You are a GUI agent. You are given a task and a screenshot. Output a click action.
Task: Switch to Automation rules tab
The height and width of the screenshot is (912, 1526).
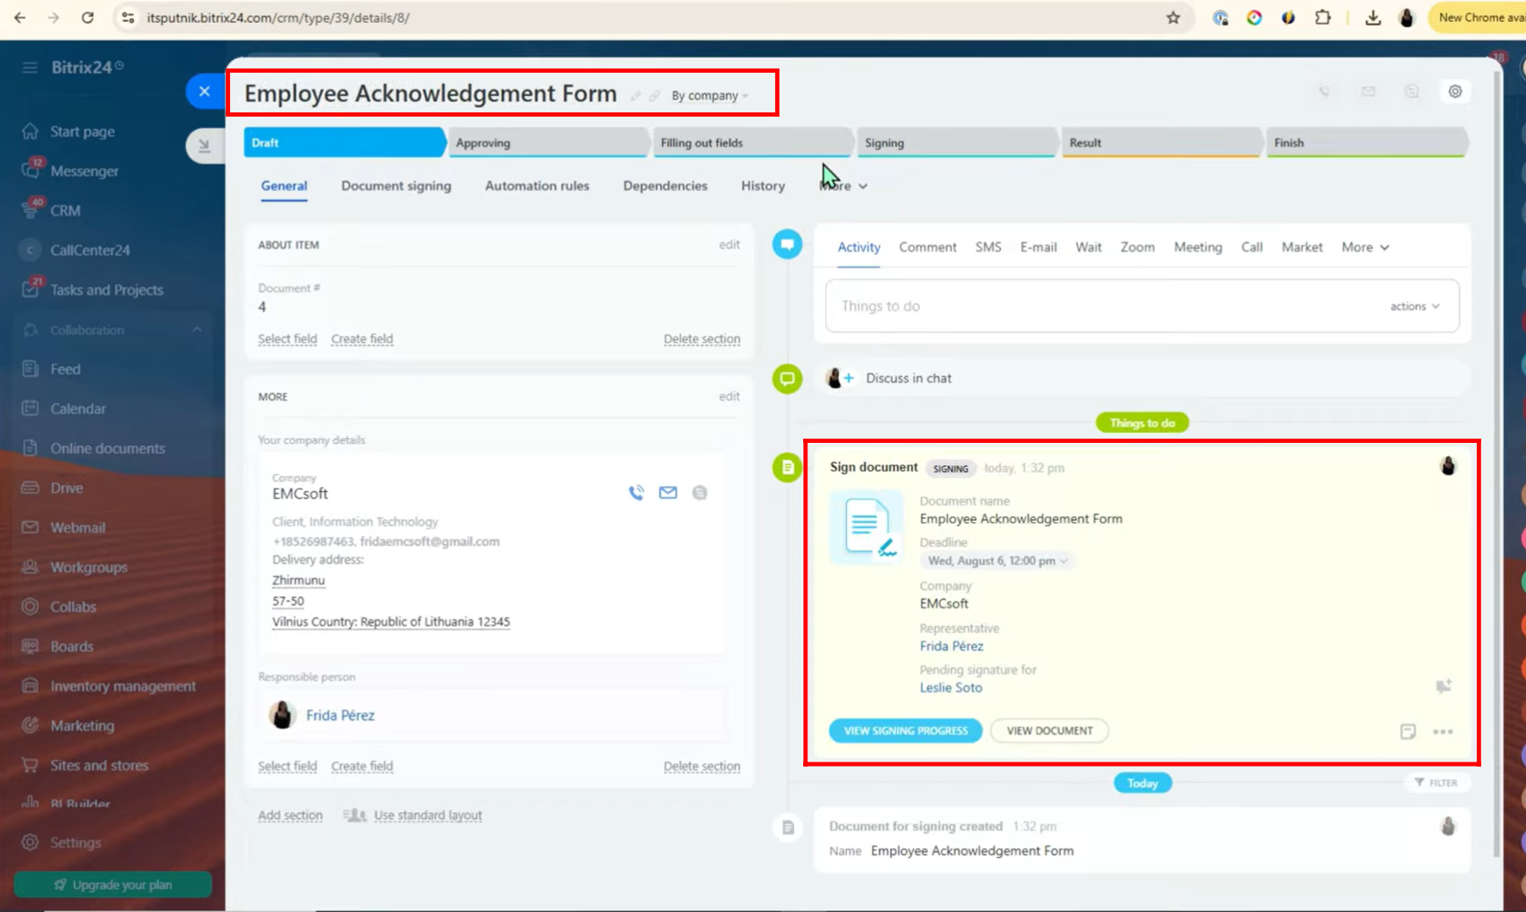(x=537, y=186)
